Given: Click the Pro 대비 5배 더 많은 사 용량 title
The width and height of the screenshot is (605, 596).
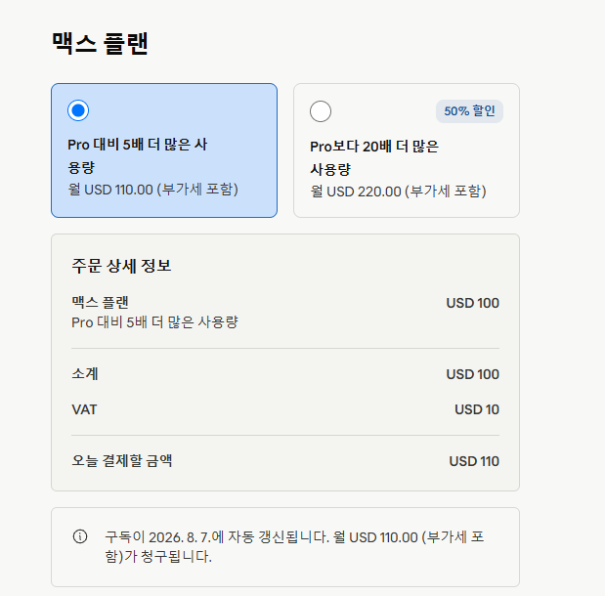Looking at the screenshot, I should [138, 156].
